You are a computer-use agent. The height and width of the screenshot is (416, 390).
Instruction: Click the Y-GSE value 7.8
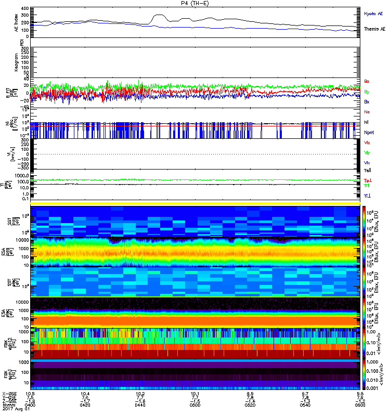(250, 397)
